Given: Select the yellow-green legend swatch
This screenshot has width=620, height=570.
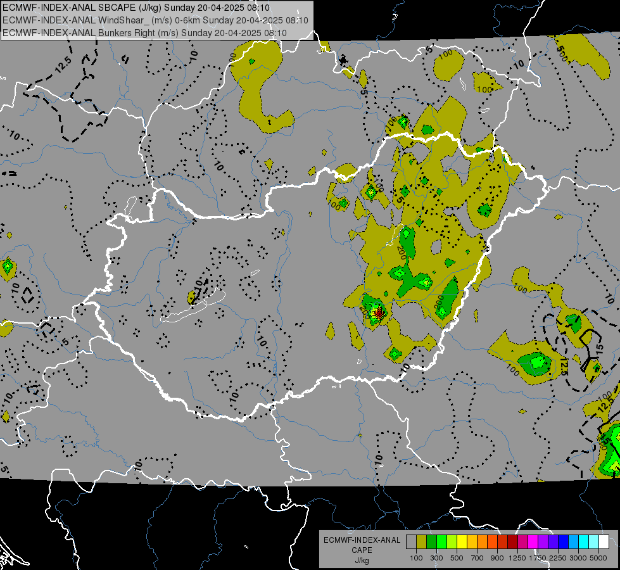Looking at the screenshot, I should pyautogui.click(x=452, y=541).
